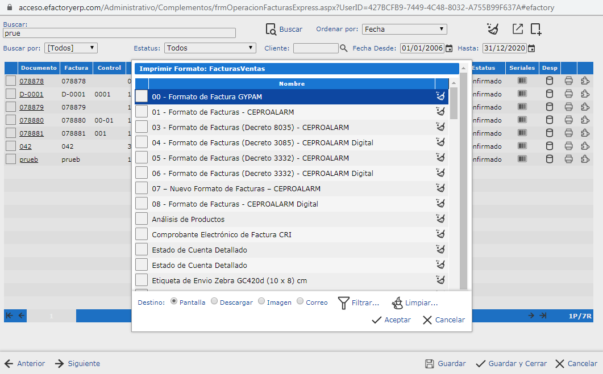Check the box for document D-0001
The image size is (603, 374).
coord(11,94)
